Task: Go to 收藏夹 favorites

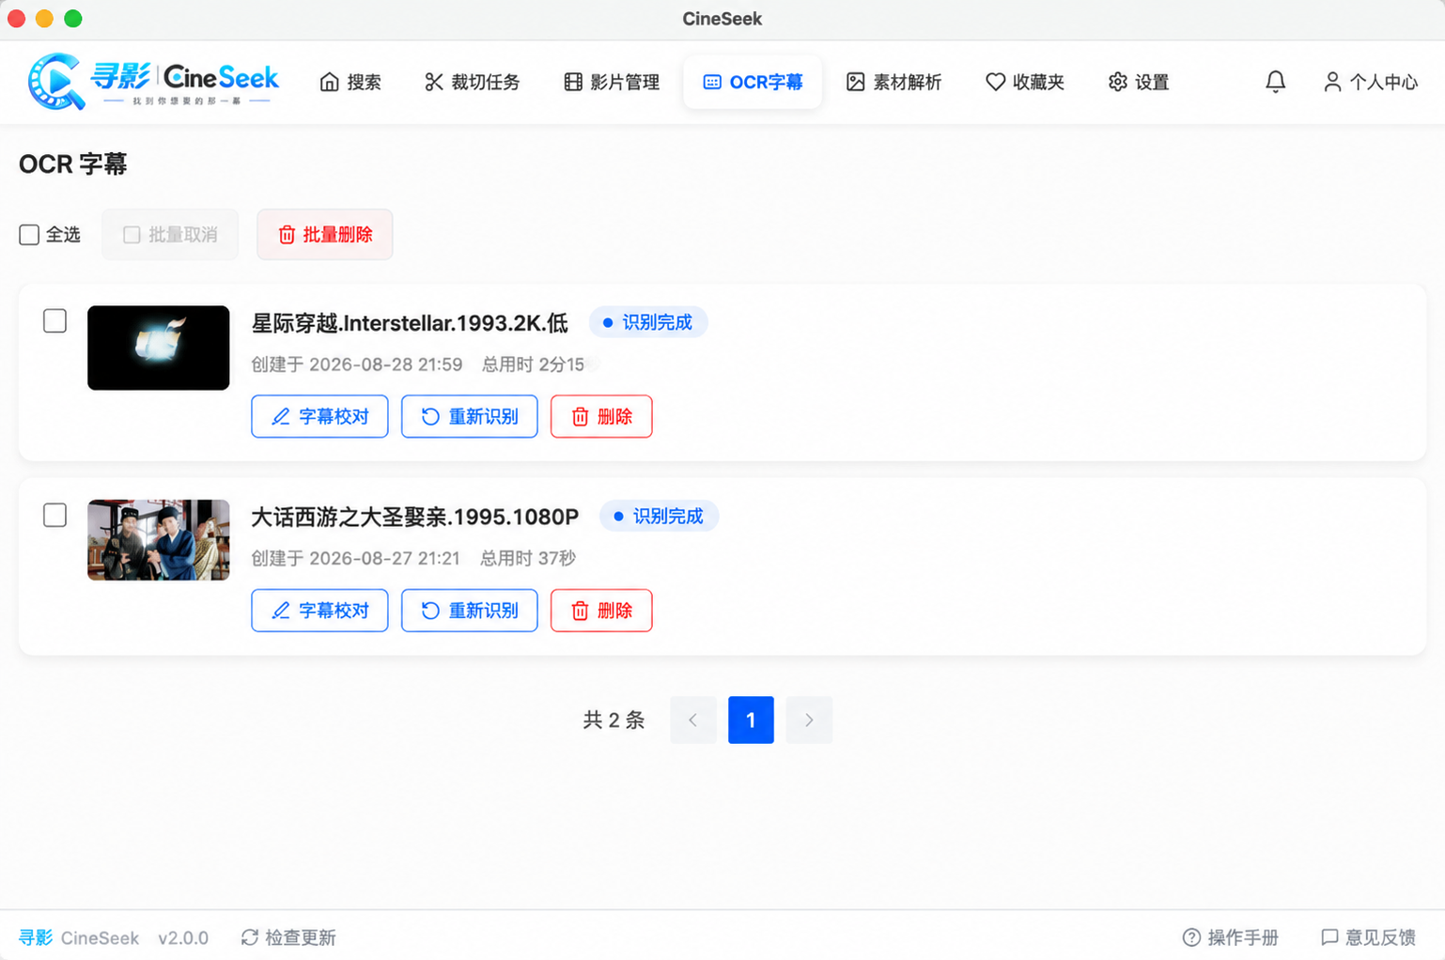Action: [1024, 83]
